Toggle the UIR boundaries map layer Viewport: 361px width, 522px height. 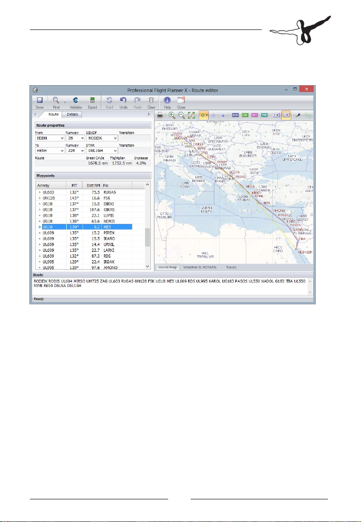[x=286, y=115]
